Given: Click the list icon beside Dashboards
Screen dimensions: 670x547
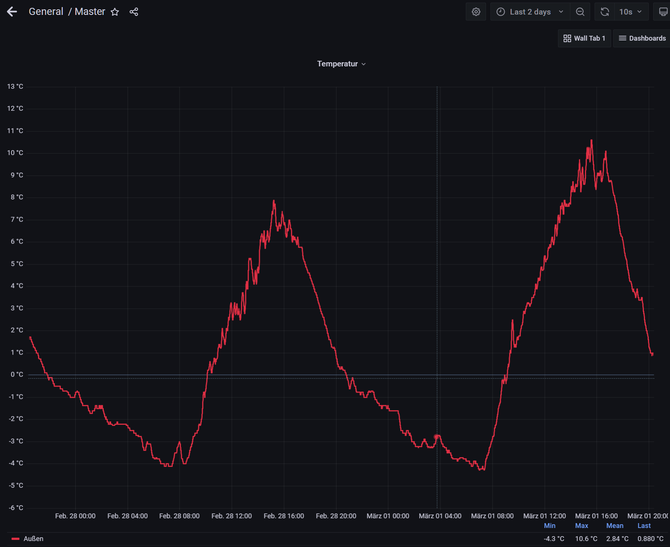Looking at the screenshot, I should (x=623, y=38).
